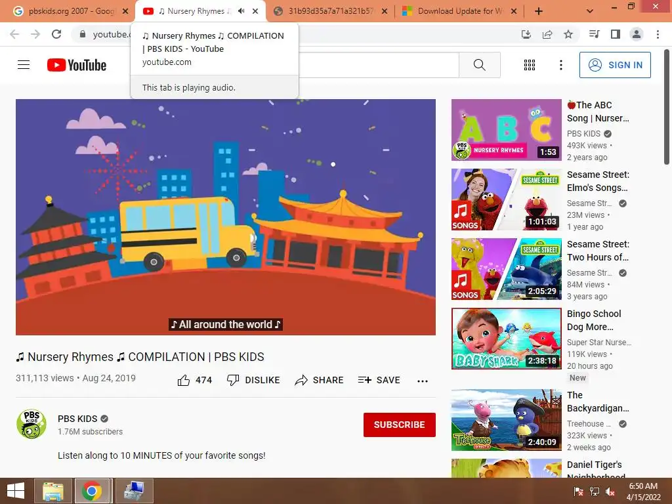Go to the YouTube home logo
This screenshot has height=504, width=672.
(x=77, y=65)
